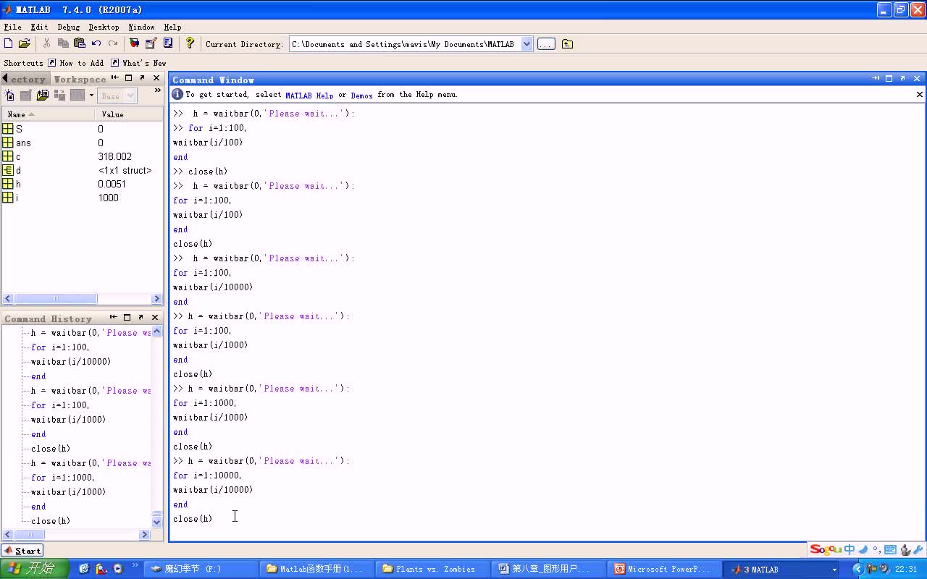The image size is (927, 579).
Task: Create a new M-file
Action: [x=9, y=43]
